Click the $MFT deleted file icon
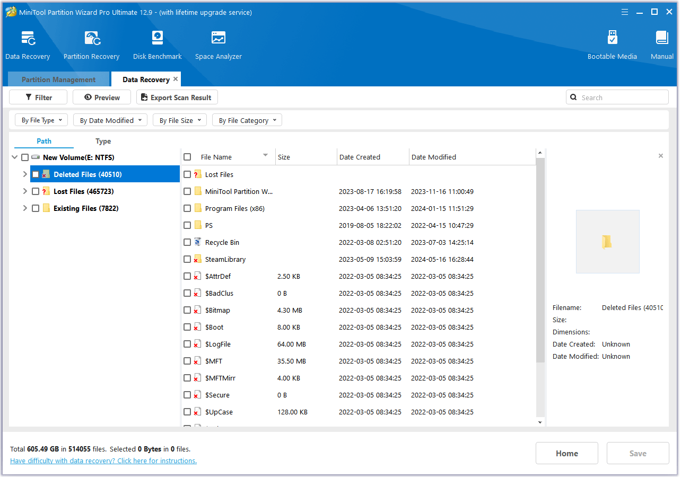This screenshot has width=681, height=478. [197, 361]
